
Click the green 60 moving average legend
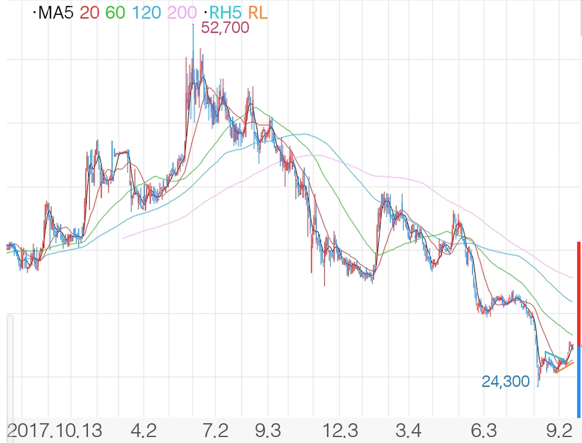115,13
